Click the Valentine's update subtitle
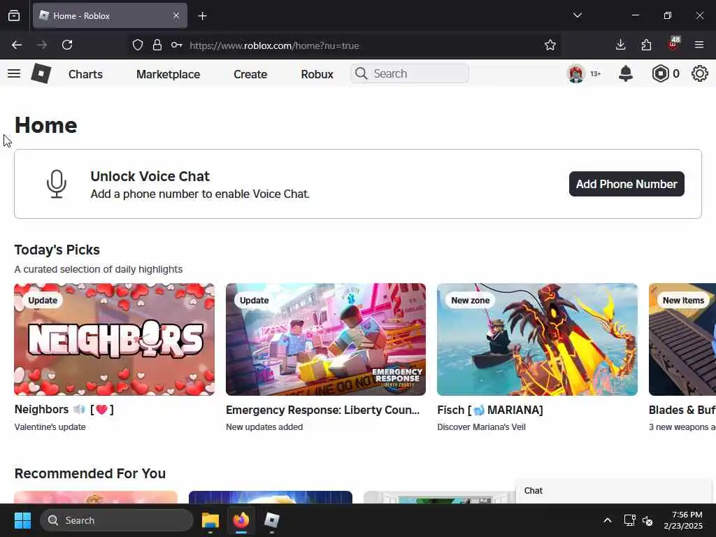The width and height of the screenshot is (716, 537). click(x=50, y=427)
